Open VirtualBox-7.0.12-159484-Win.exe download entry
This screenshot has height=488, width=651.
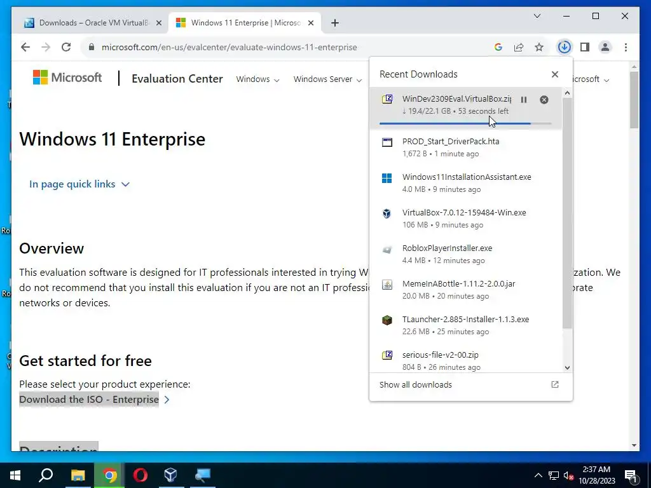[465, 219]
